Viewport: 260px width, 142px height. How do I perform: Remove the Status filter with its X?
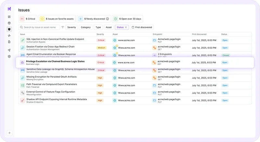pyautogui.click(x=126, y=27)
